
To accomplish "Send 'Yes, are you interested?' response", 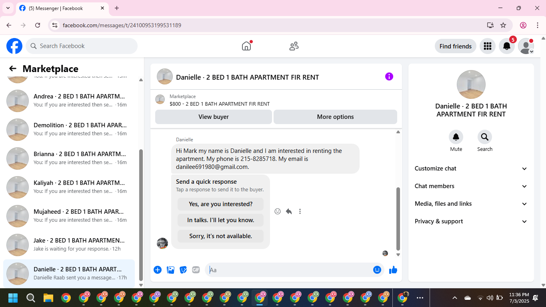I will coord(220,204).
